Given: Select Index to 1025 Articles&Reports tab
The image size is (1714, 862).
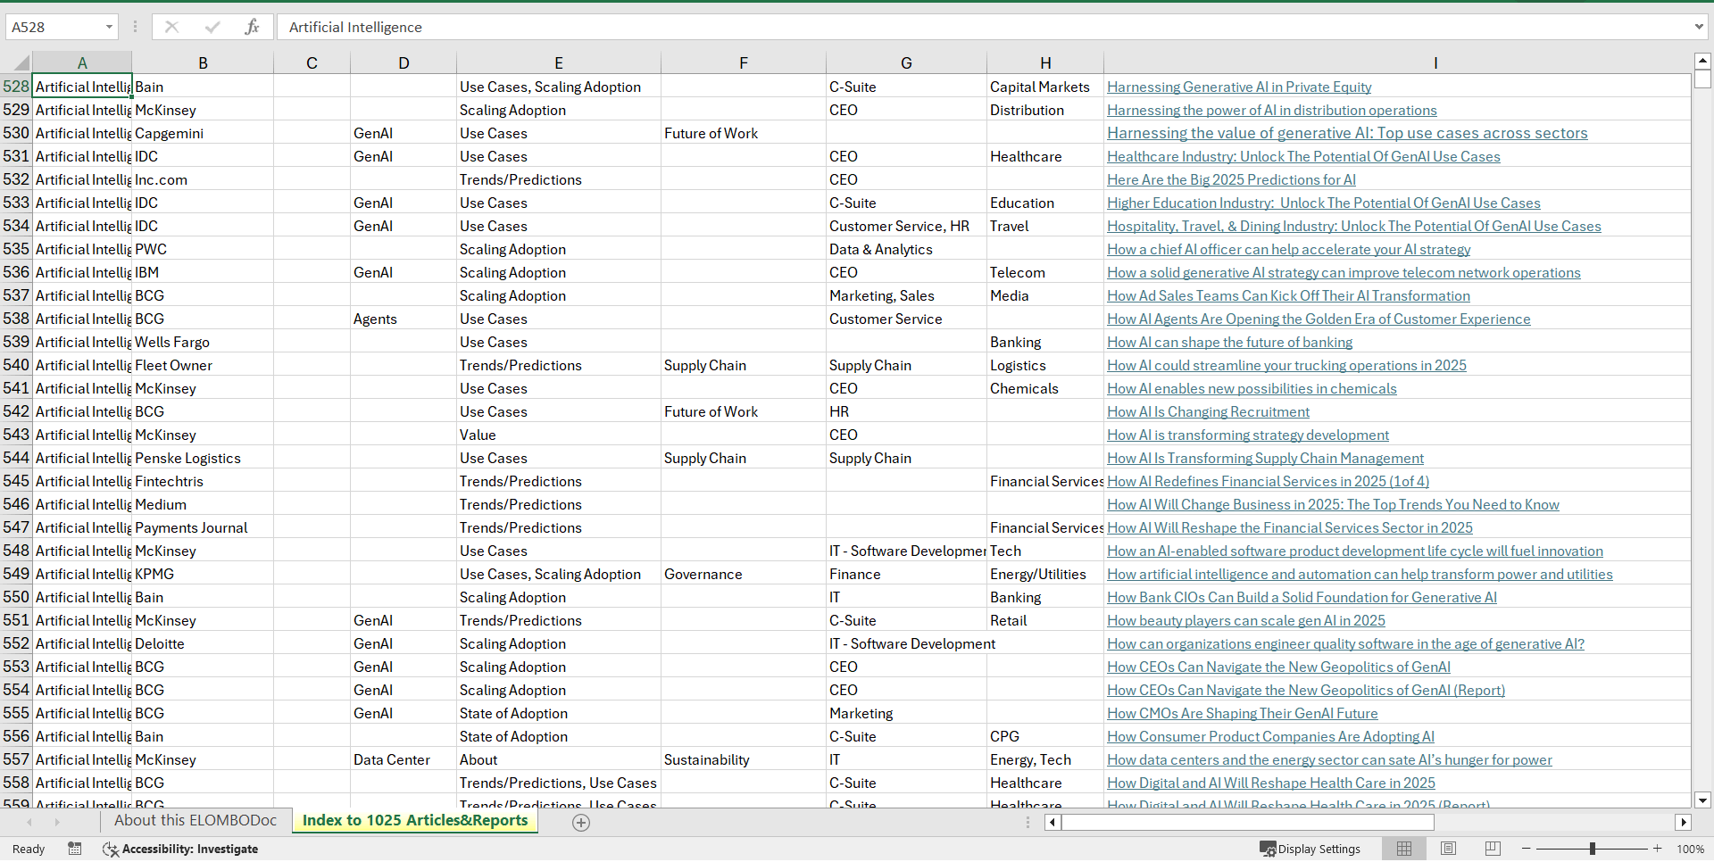Looking at the screenshot, I should [415, 821].
